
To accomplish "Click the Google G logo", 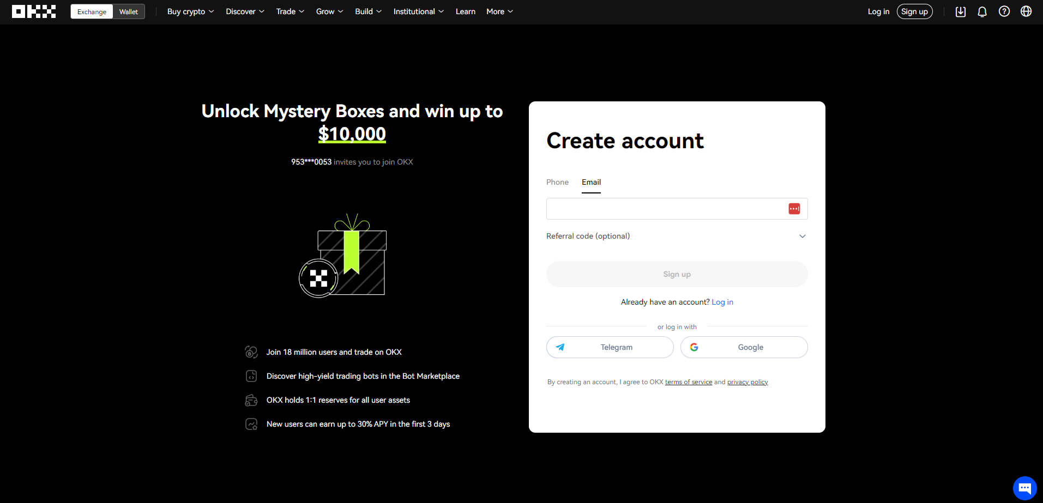I will tap(694, 347).
